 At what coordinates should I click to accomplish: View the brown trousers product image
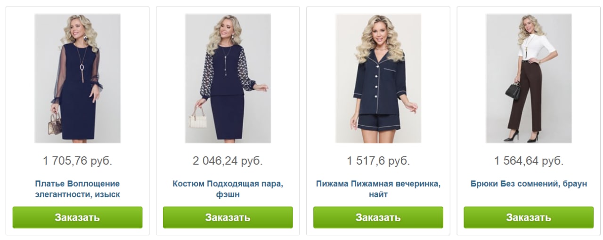(x=529, y=78)
